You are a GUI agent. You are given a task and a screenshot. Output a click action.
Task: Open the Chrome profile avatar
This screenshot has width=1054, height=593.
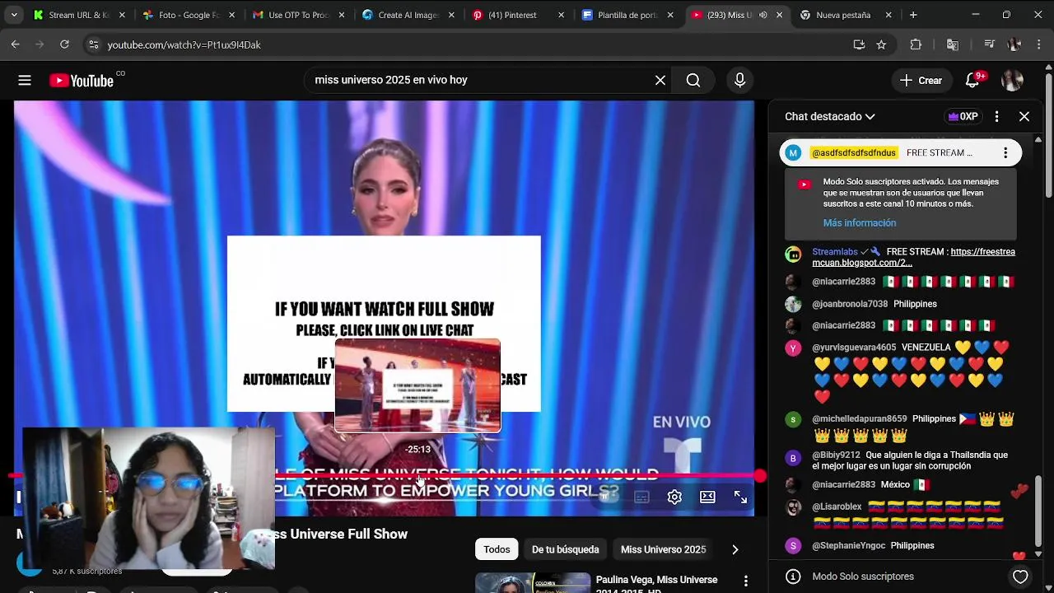click(x=1014, y=44)
